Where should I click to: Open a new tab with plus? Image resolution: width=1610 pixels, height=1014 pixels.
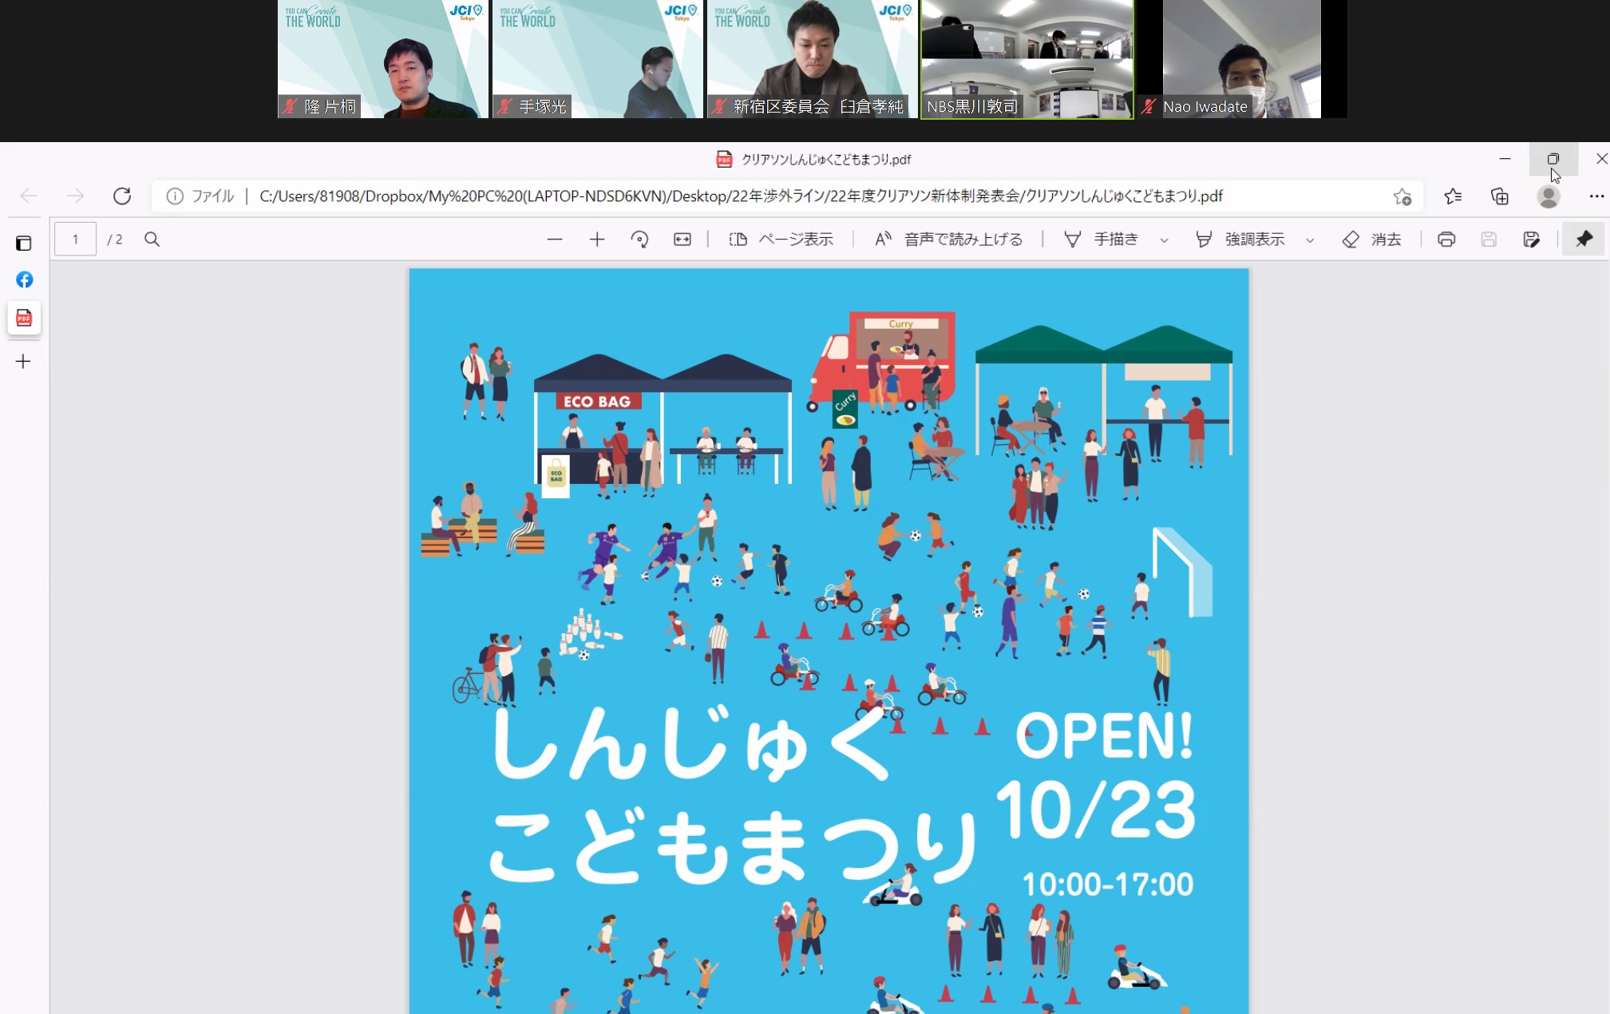pos(24,362)
